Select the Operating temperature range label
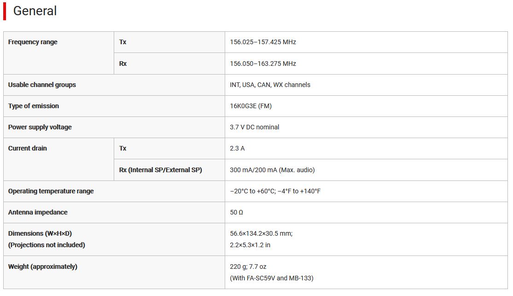Viewport: 513px width, 296px height. tap(51, 191)
